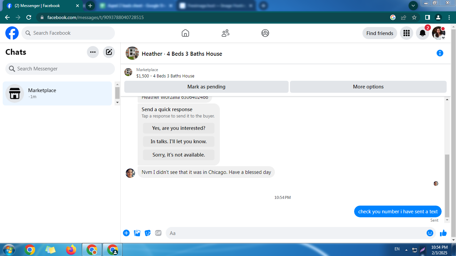Open the taskbar clock showing 10:54 PM

pos(439,250)
